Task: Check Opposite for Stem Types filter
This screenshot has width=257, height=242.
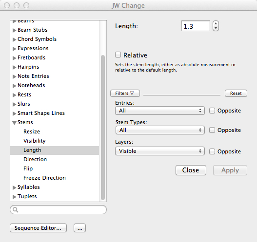Action: 212,130
